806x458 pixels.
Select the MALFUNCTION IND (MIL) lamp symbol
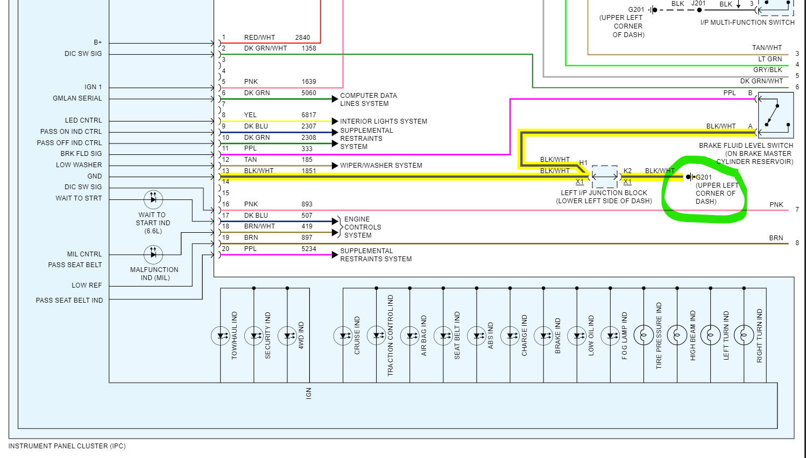point(153,255)
